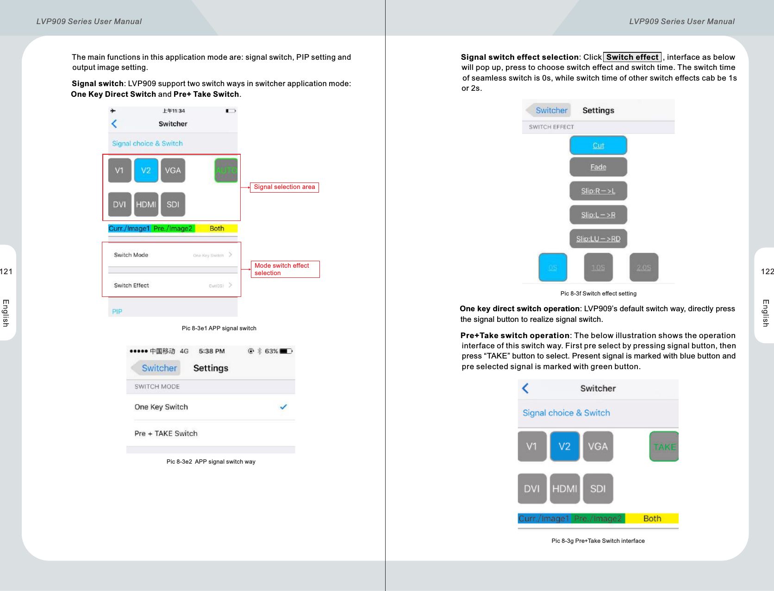Tap the SDI button in Pic 8-3g
774x591 pixels.
598,489
